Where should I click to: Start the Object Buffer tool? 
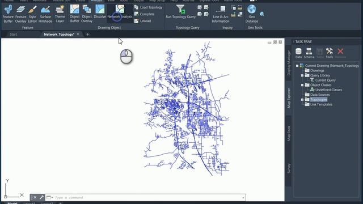(74, 14)
